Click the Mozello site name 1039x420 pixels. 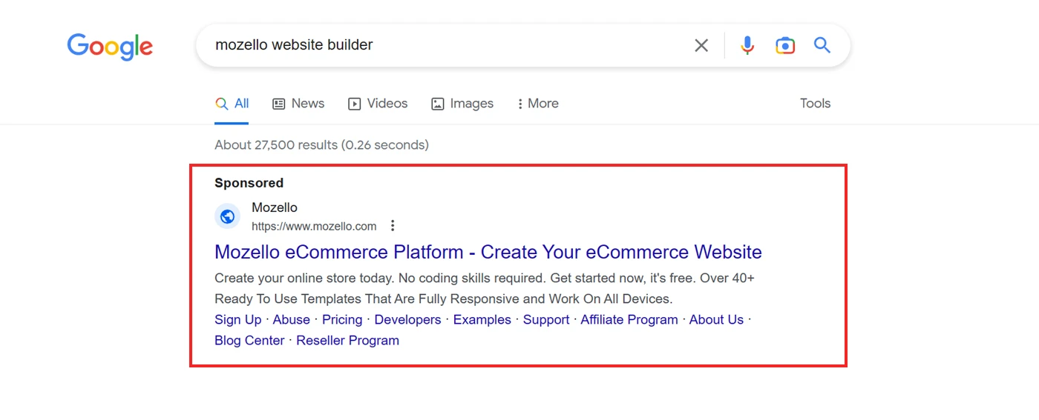(x=275, y=207)
